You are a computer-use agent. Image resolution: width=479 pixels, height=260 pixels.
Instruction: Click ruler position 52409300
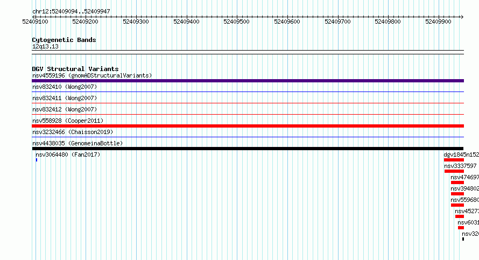click(136, 22)
